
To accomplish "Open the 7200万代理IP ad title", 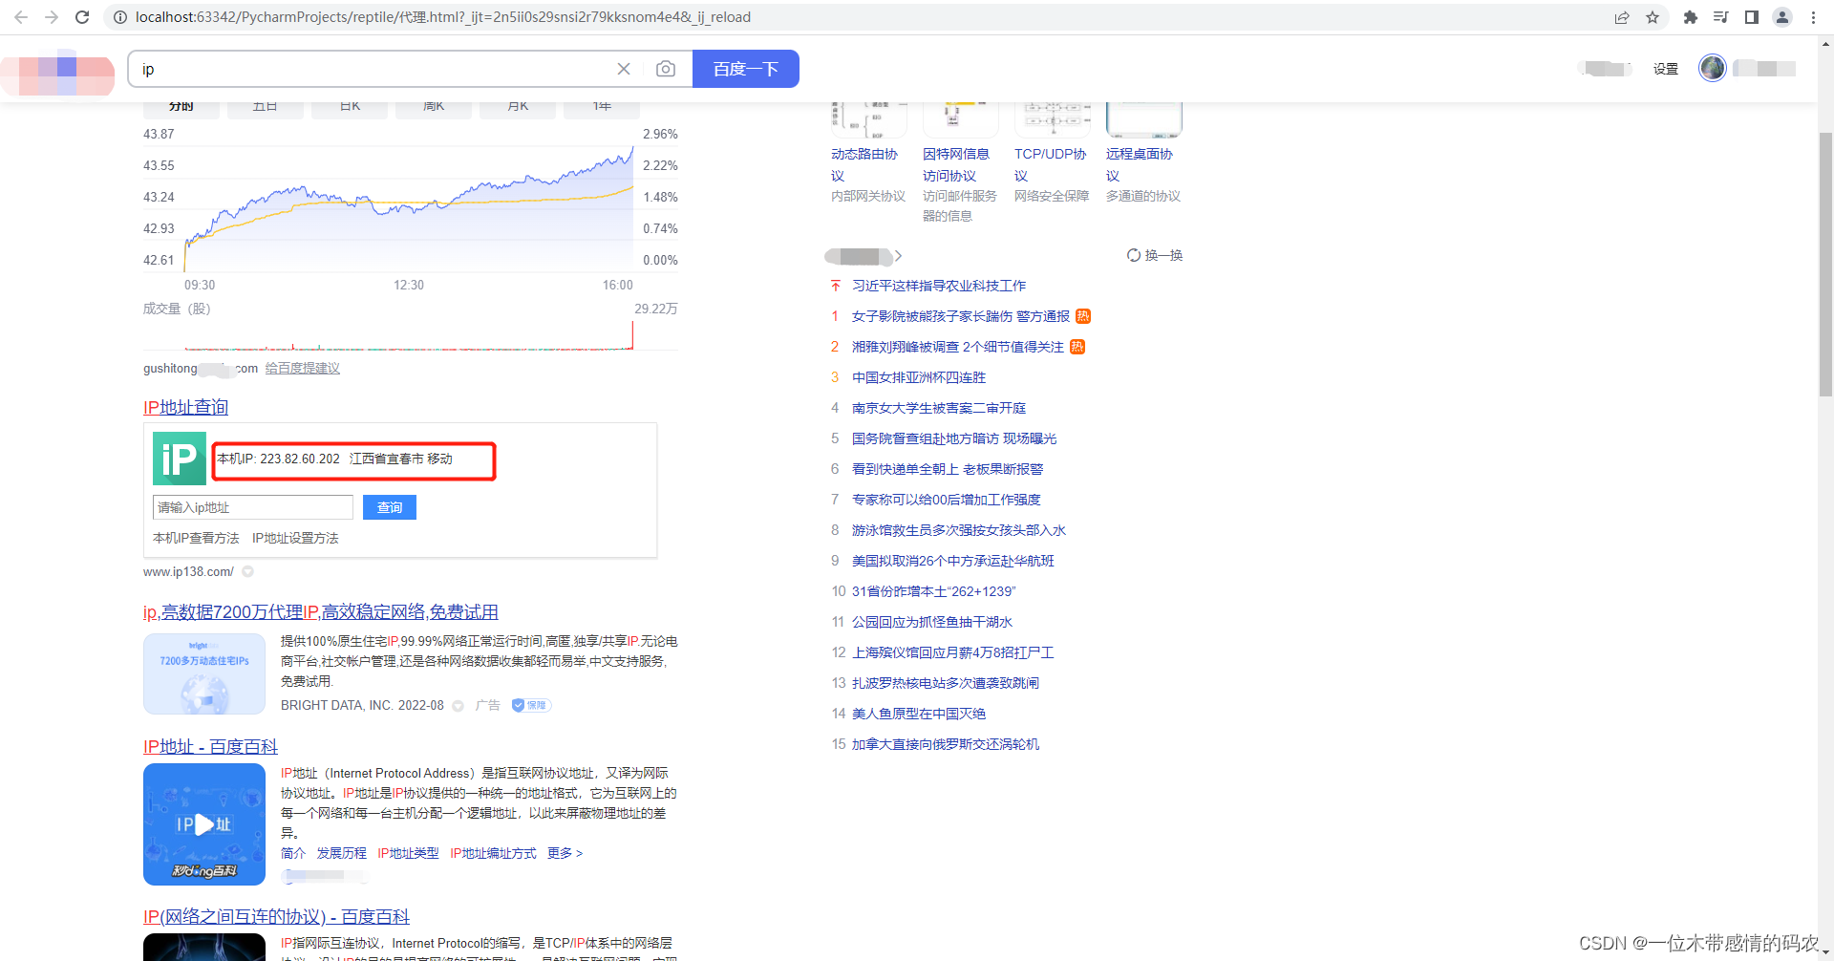I will pos(321,612).
